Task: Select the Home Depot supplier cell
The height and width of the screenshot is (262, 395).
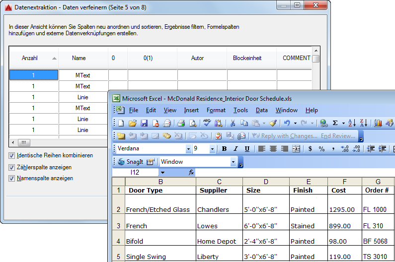Action: [219, 238]
